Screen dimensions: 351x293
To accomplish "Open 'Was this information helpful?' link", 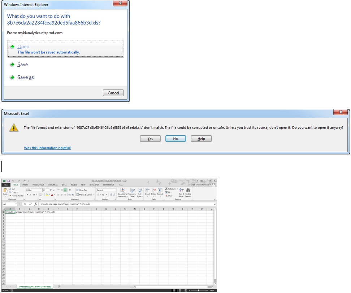I will coord(48,148).
